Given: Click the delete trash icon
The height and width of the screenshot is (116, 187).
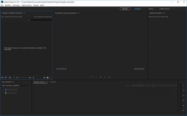Looking at the screenshot, I should 51,78.
